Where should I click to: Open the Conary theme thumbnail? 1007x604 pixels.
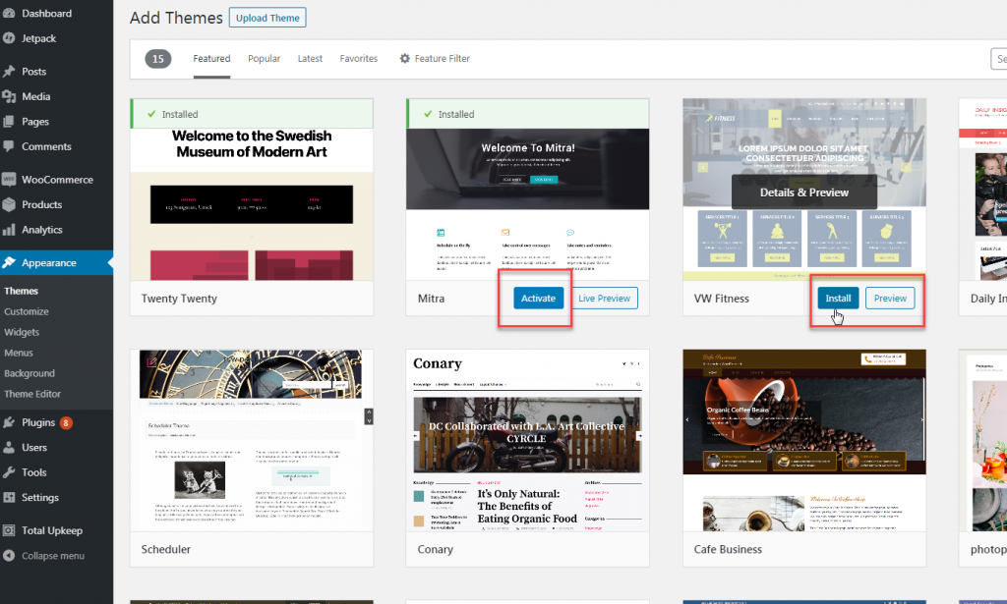[x=528, y=440]
